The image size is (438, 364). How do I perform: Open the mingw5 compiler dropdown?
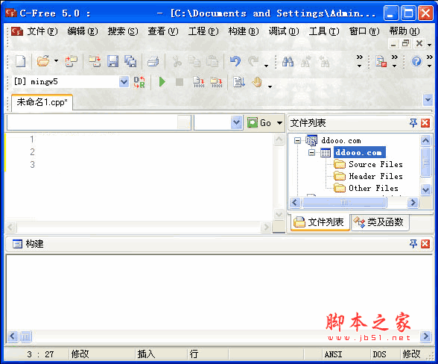(x=124, y=82)
